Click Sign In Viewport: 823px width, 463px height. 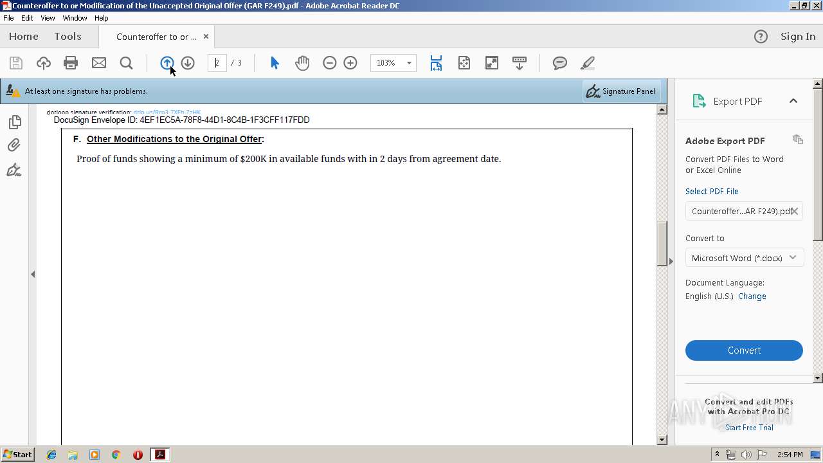(798, 37)
